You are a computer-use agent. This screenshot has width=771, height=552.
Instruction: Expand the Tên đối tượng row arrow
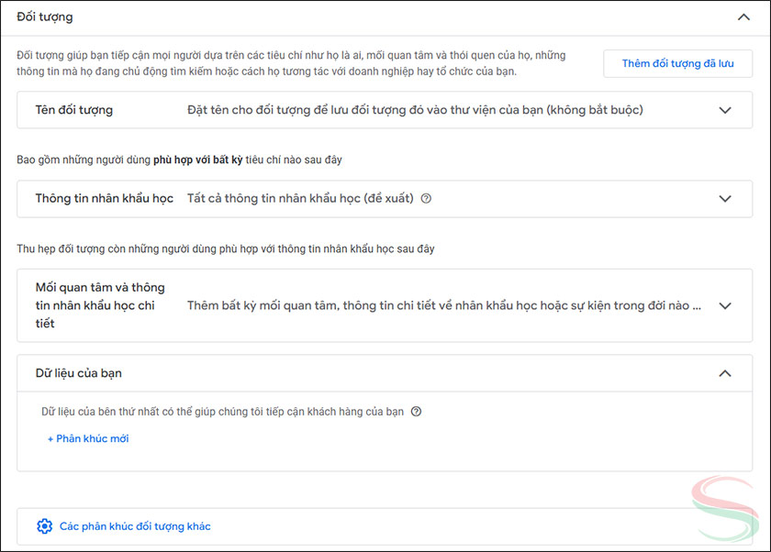tap(725, 110)
